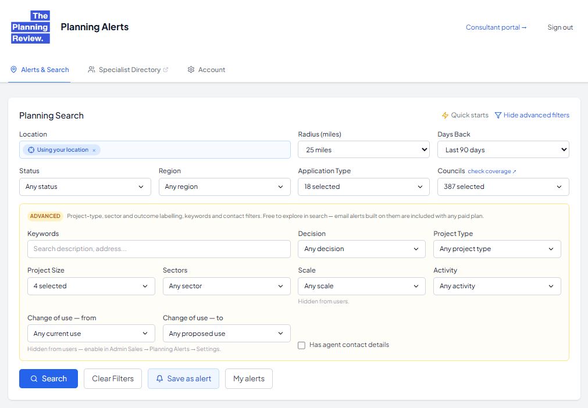
Task: Expand the Any project type dropdown
Action: (x=497, y=249)
